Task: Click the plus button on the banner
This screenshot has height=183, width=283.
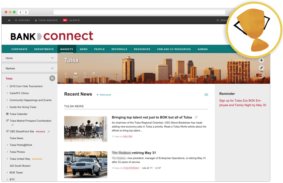Action: pyautogui.click(x=261, y=60)
